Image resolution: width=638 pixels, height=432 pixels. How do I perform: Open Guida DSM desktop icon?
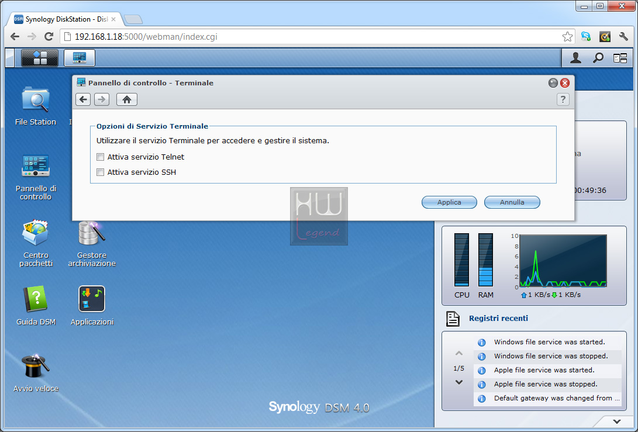[x=36, y=306]
